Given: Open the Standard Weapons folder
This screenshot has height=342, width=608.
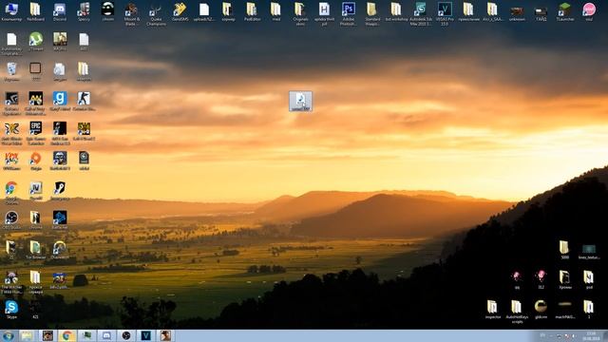Looking at the screenshot, I should (372, 14).
